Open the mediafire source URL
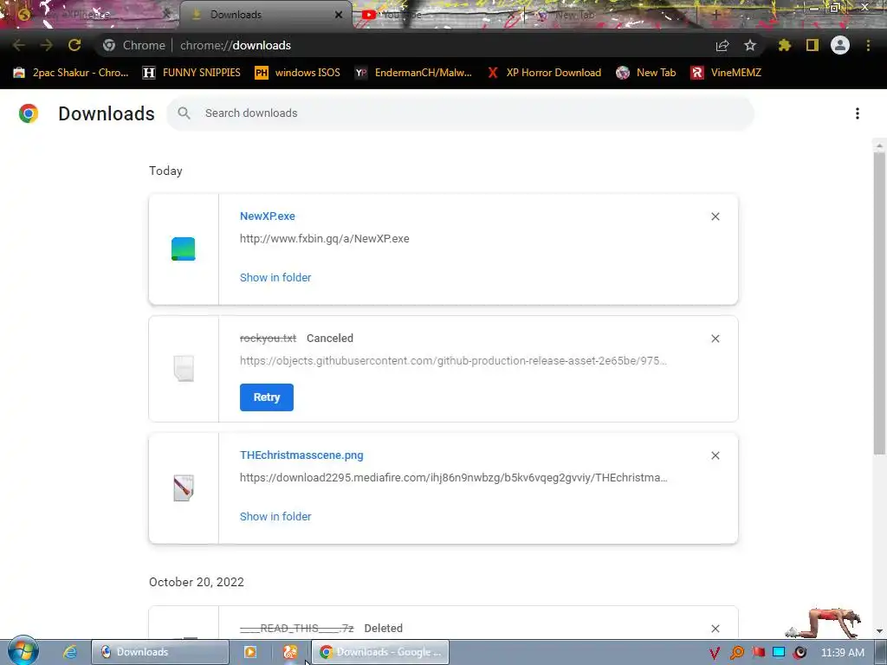Viewport: 887px width, 665px height. 454,478
